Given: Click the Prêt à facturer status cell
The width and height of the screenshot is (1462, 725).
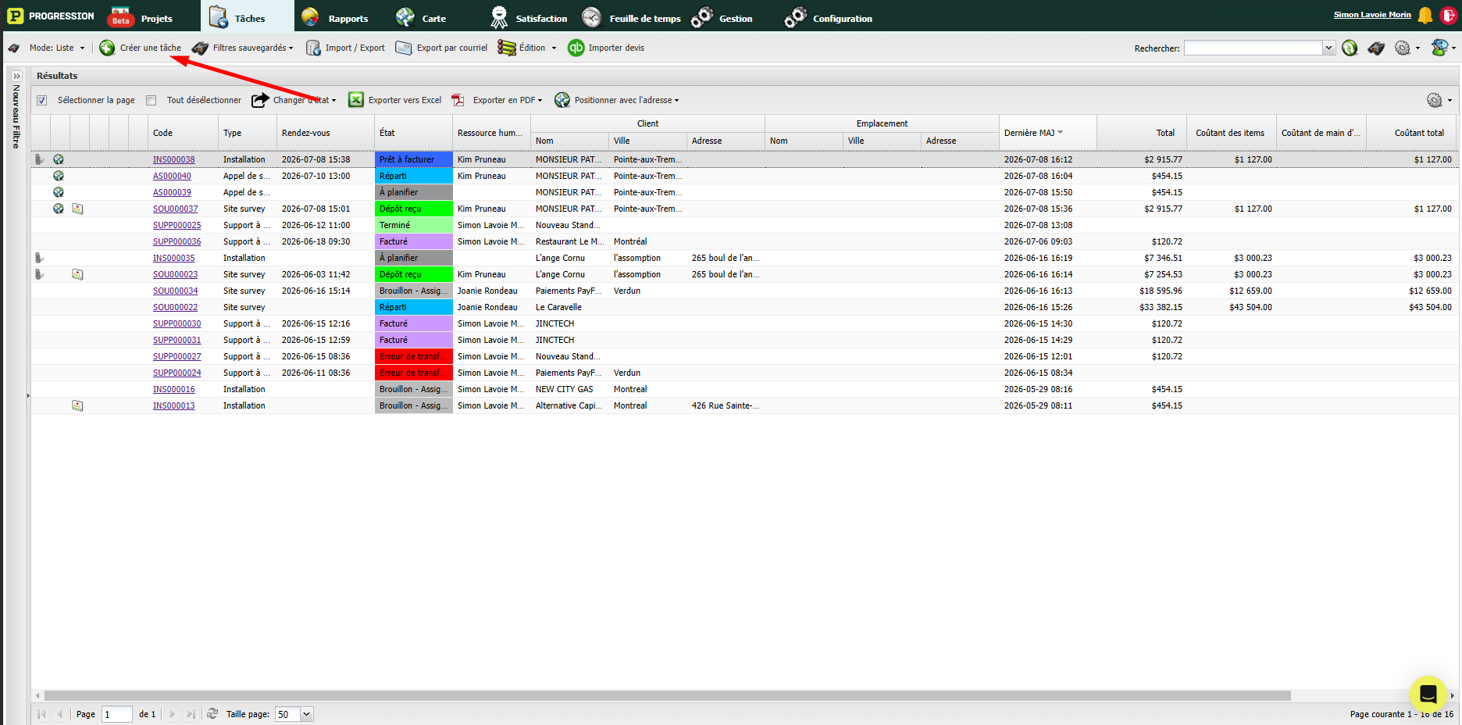Looking at the screenshot, I should click(x=413, y=159).
